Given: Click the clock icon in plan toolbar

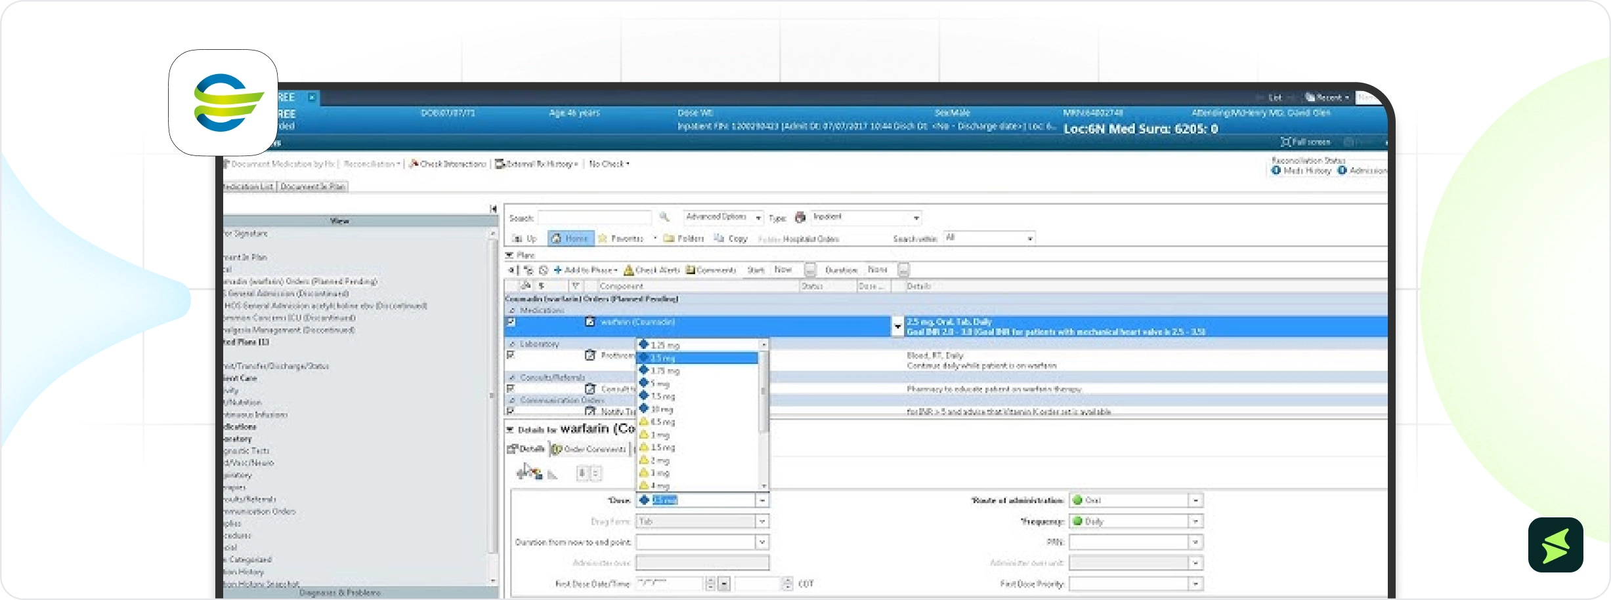Looking at the screenshot, I should tap(543, 270).
